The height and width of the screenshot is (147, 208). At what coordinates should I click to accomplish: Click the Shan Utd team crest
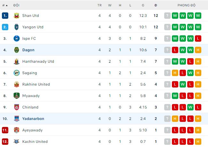click(17, 16)
